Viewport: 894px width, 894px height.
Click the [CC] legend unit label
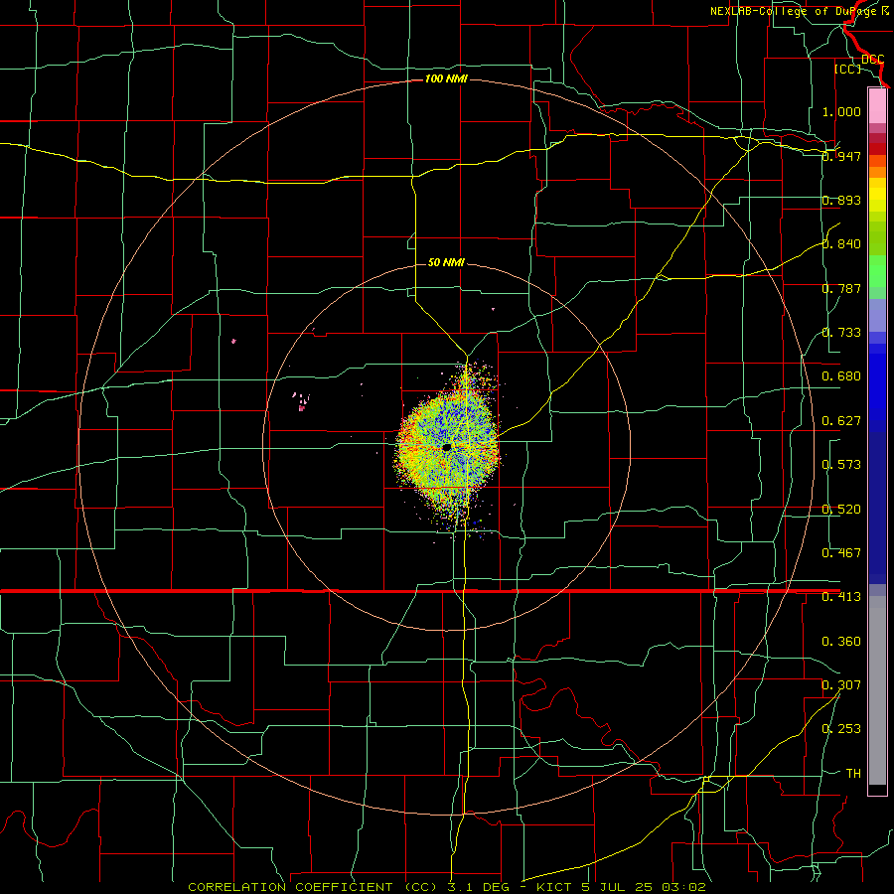[x=848, y=69]
